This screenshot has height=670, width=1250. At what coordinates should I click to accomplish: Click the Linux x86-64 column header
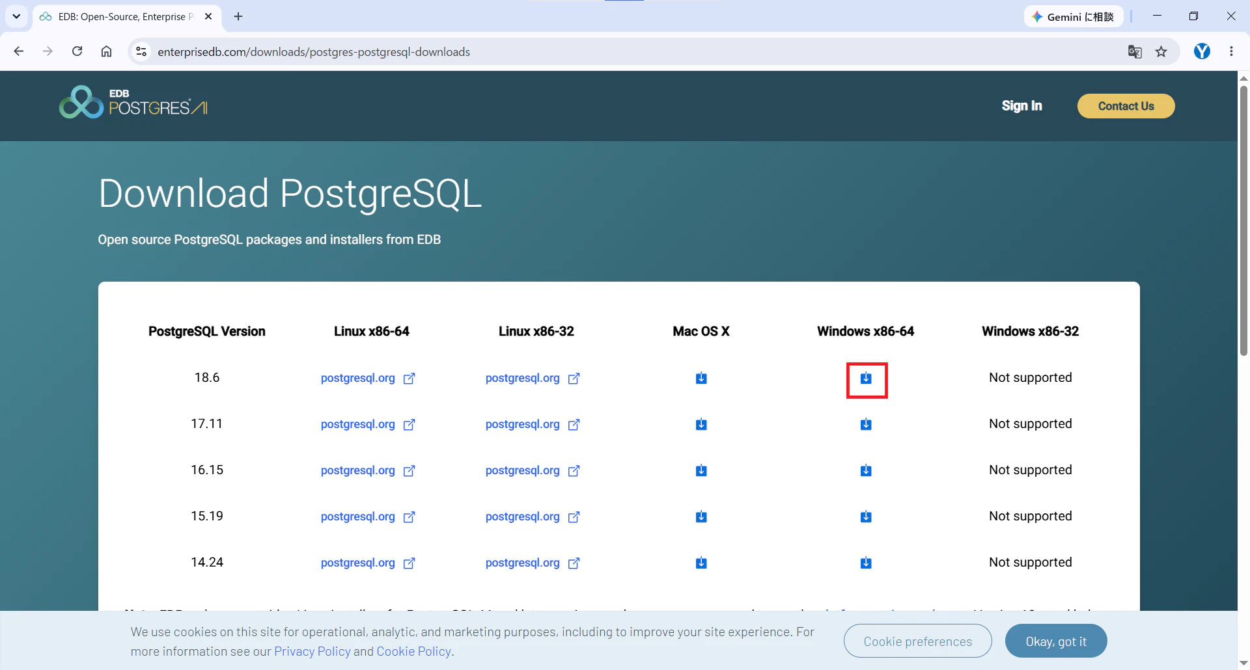pos(372,331)
